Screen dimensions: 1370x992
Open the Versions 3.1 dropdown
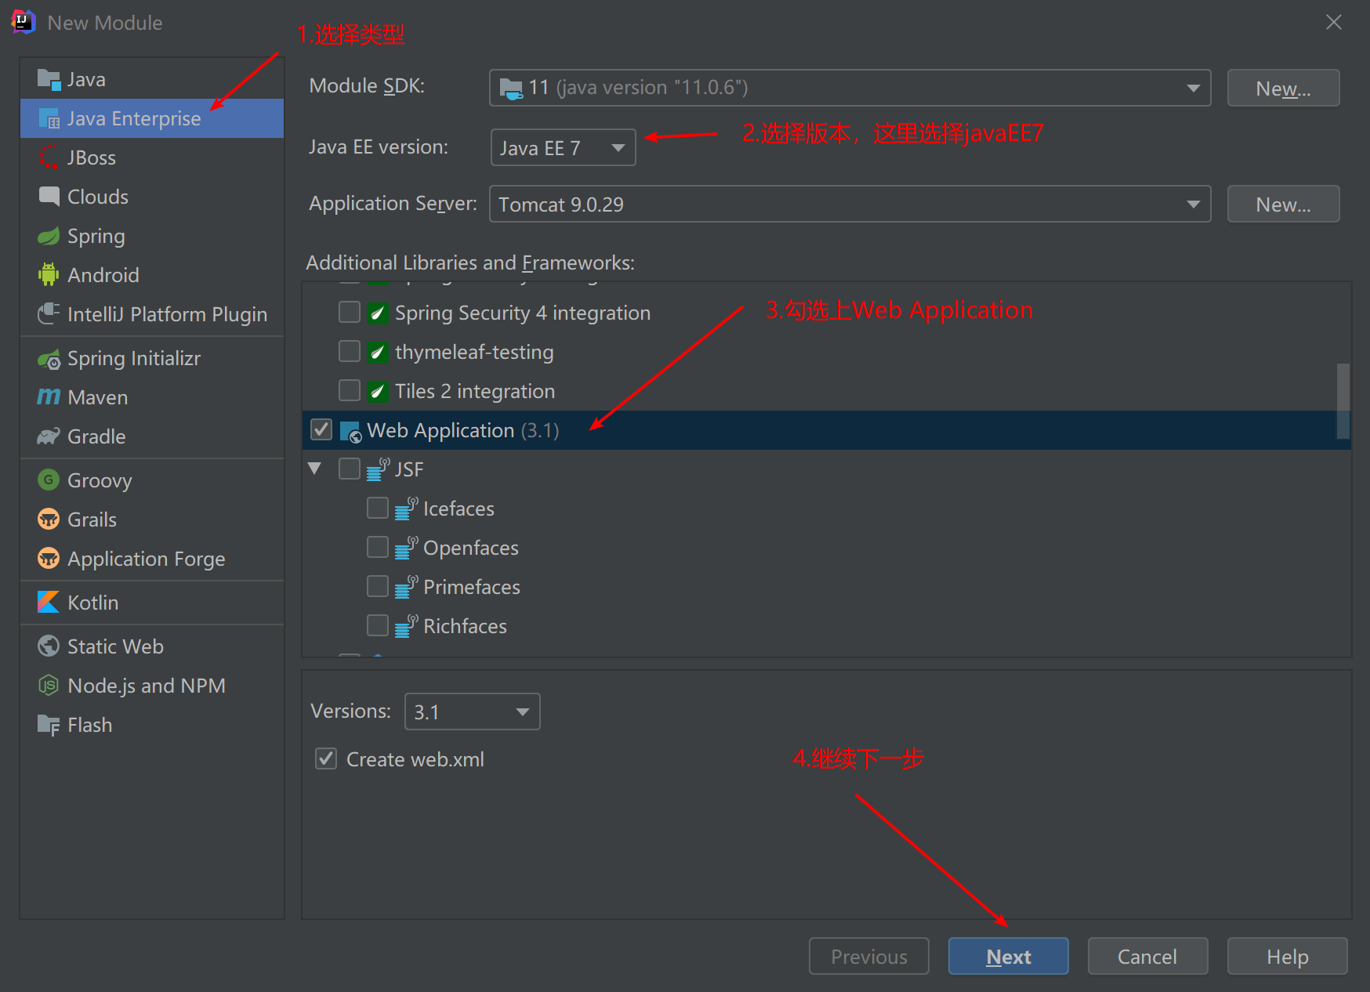point(472,711)
